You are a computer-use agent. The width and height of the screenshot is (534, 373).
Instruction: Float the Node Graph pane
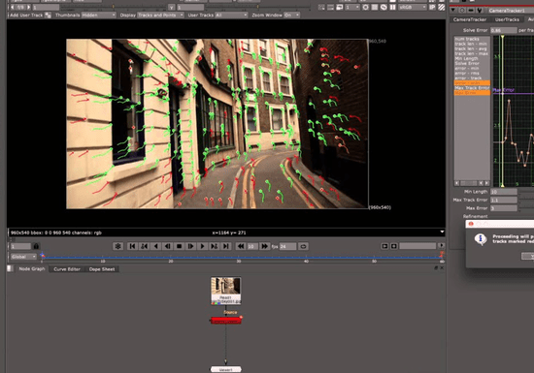436,268
